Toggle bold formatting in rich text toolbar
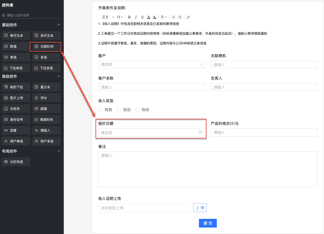The height and width of the screenshot is (234, 324). coord(129,17)
